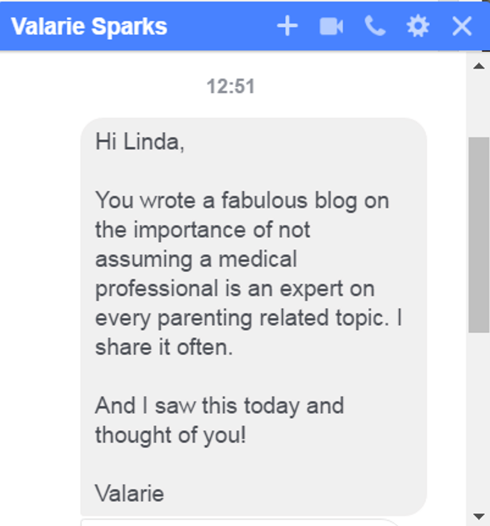This screenshot has width=490, height=526.
Task: Click the scrollbar down arrow
Action: (478, 516)
